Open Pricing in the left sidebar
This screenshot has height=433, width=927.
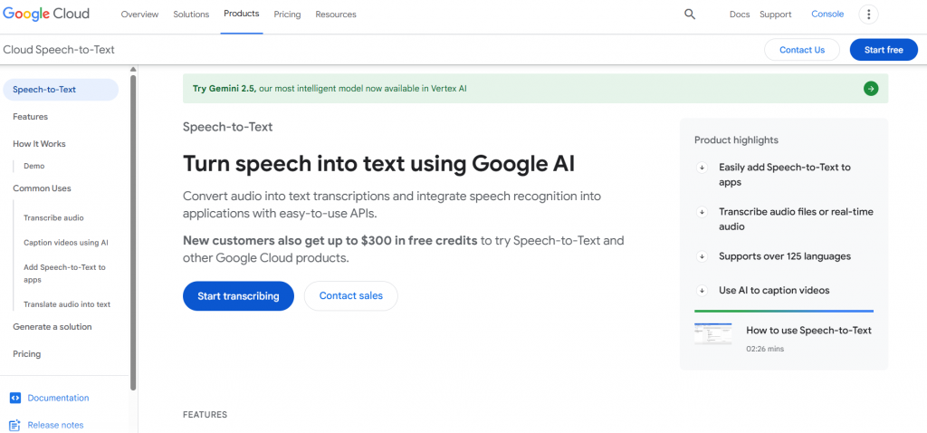pos(26,353)
